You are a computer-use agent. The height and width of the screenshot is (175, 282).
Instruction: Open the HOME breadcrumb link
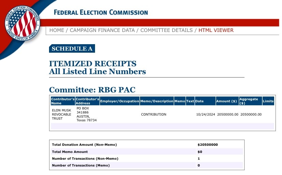[57, 30]
